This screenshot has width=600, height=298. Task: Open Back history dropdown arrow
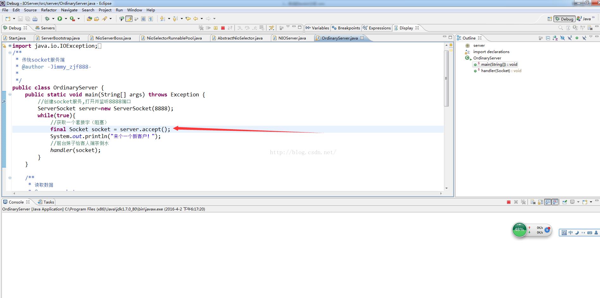(202, 19)
